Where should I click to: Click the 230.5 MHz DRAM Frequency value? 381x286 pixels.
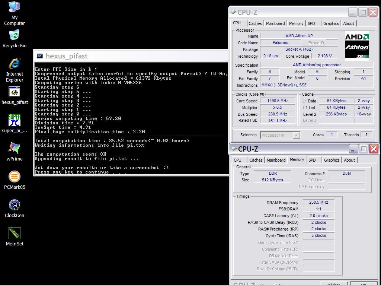[318, 202]
